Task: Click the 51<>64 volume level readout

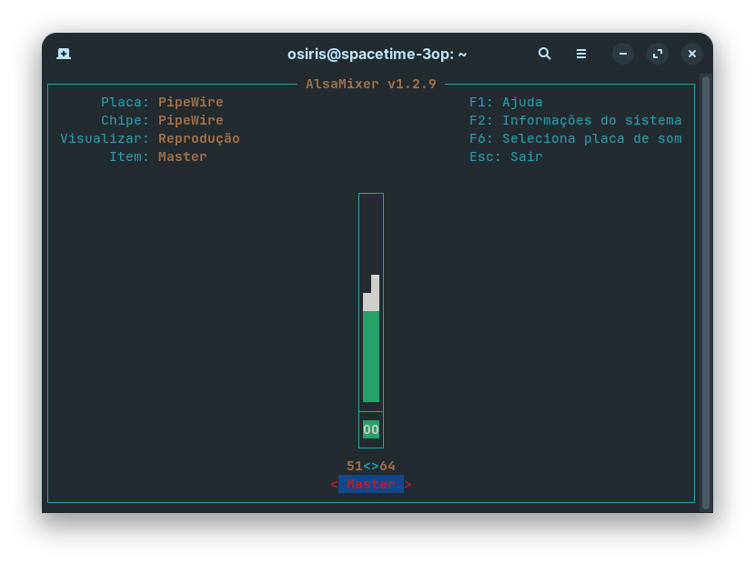Action: 371,466
